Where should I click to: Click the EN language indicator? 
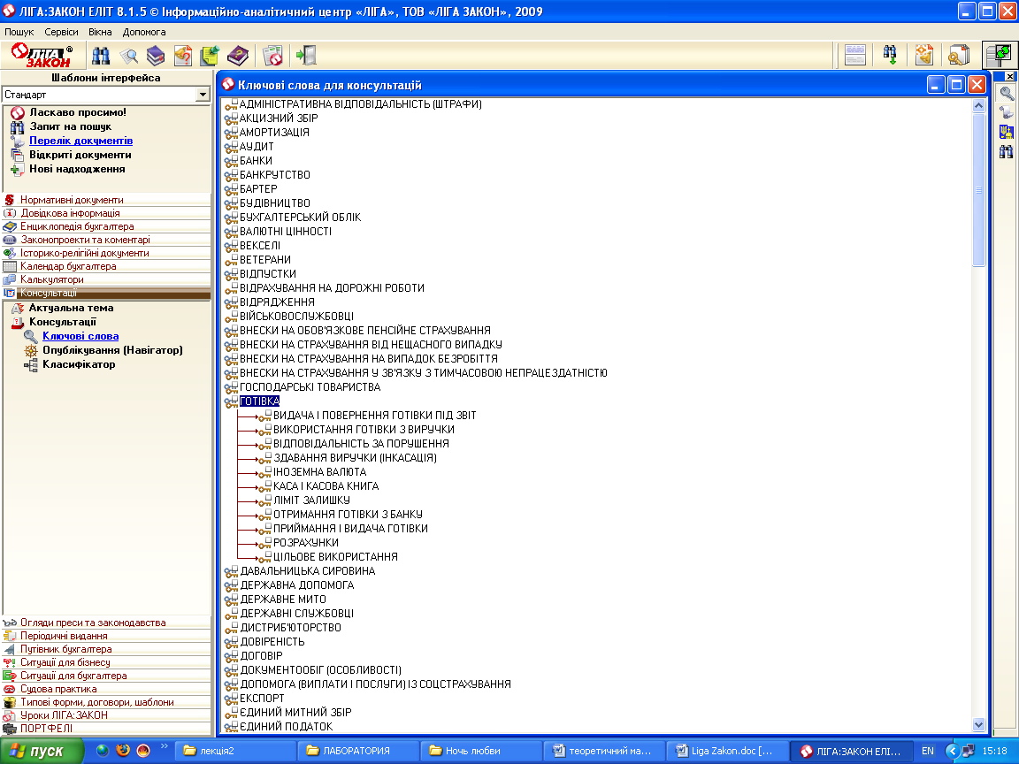click(x=927, y=751)
